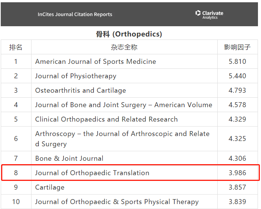Select the 骨科 (Orthopedics) table heading
261x209 pixels.
(129, 34)
